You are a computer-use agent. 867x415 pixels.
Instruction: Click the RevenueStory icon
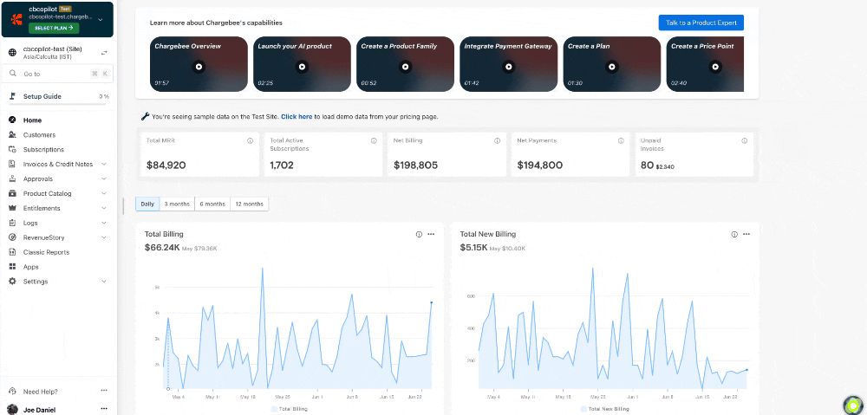tap(12, 237)
